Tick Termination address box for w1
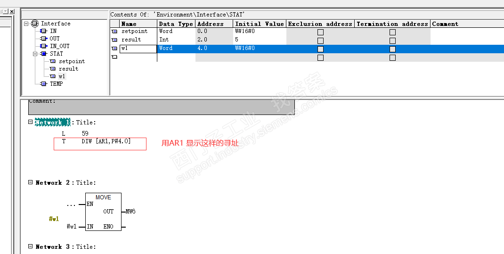 coord(392,49)
